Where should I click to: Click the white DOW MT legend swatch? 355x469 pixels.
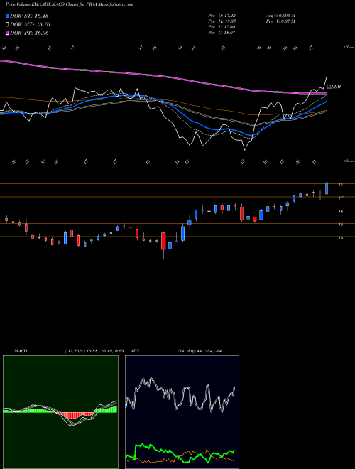pos(7,25)
